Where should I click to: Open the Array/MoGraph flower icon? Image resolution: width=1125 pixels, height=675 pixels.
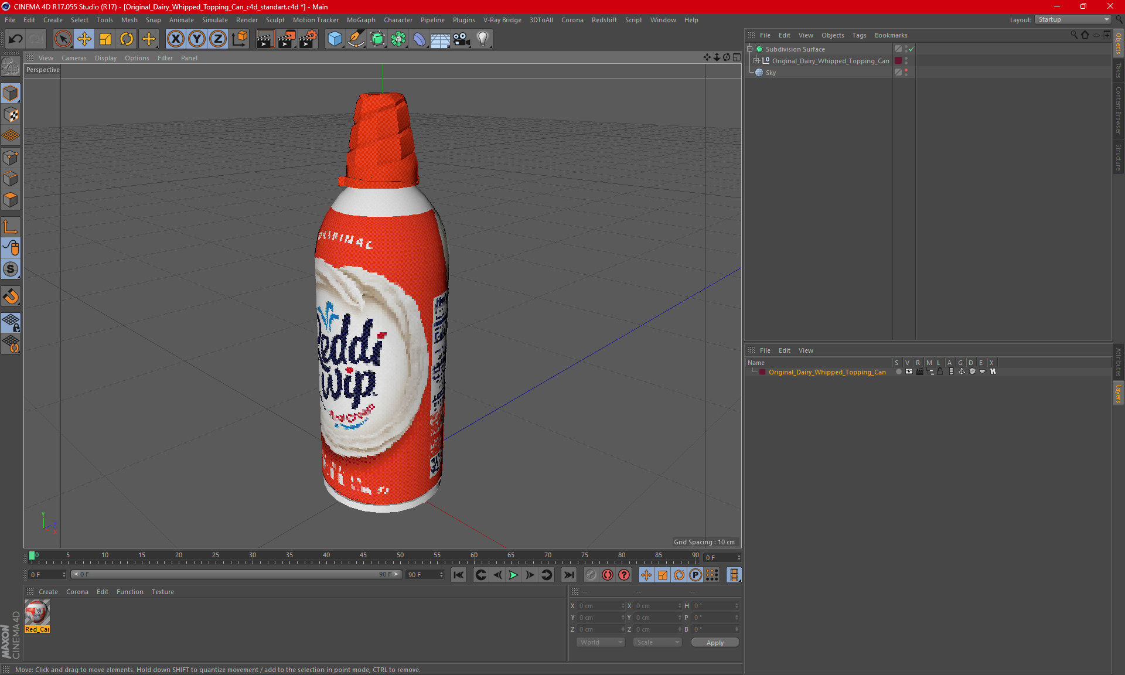[398, 39]
